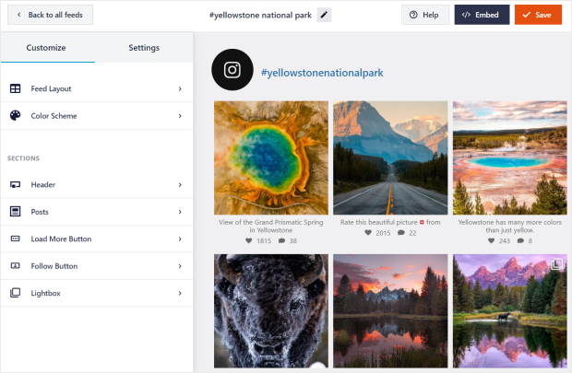
Task: Switch to the Customize tab
Action: click(x=46, y=48)
